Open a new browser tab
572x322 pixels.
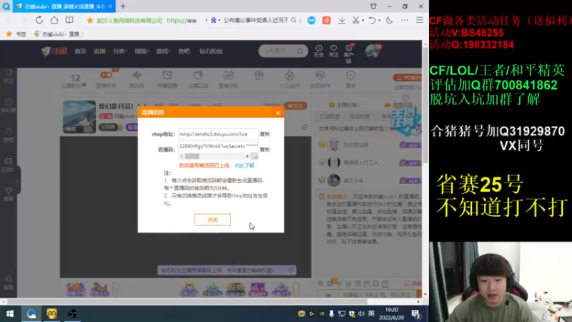[123, 6]
